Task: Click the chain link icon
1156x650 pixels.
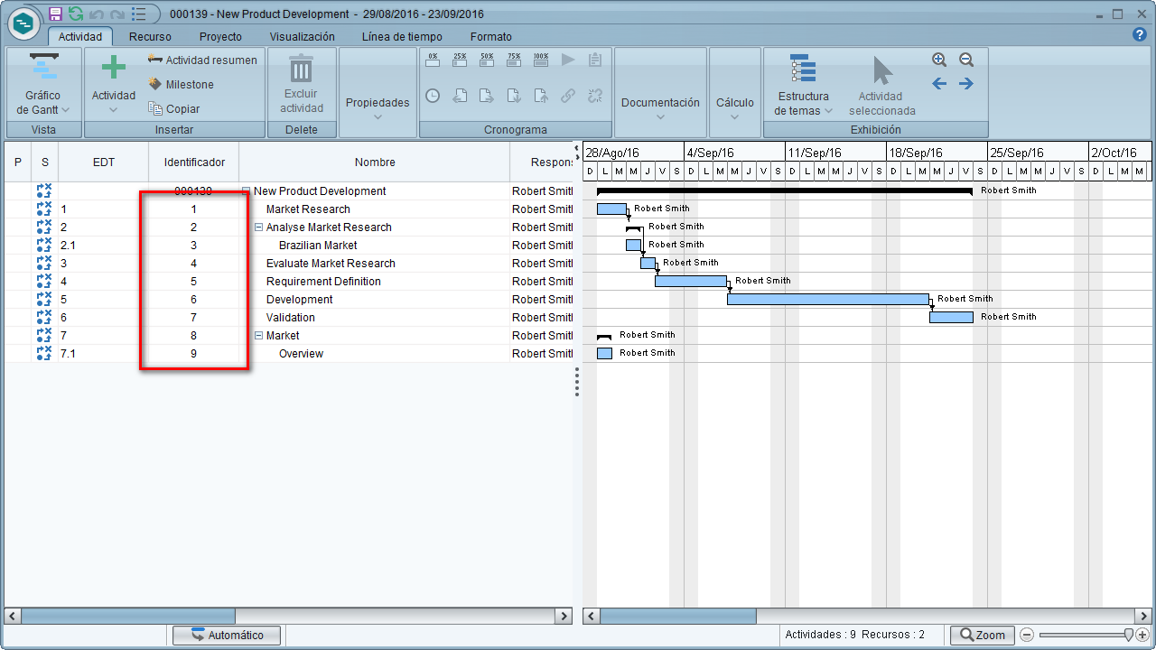Action: pyautogui.click(x=568, y=95)
